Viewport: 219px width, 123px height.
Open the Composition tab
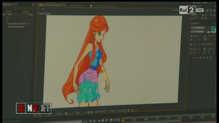click(52, 5)
